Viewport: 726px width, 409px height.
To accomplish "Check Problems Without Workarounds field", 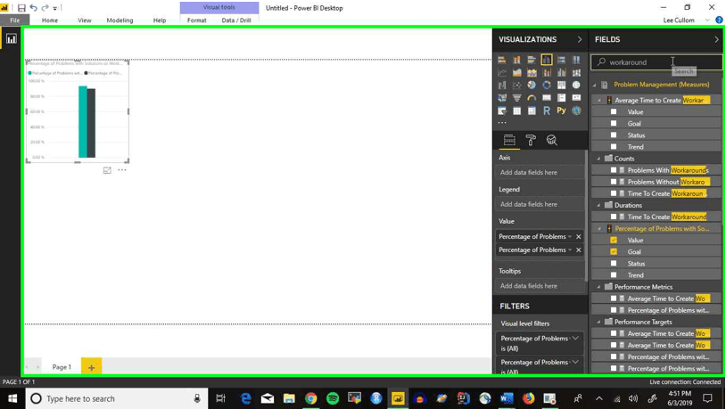I will (614, 182).
